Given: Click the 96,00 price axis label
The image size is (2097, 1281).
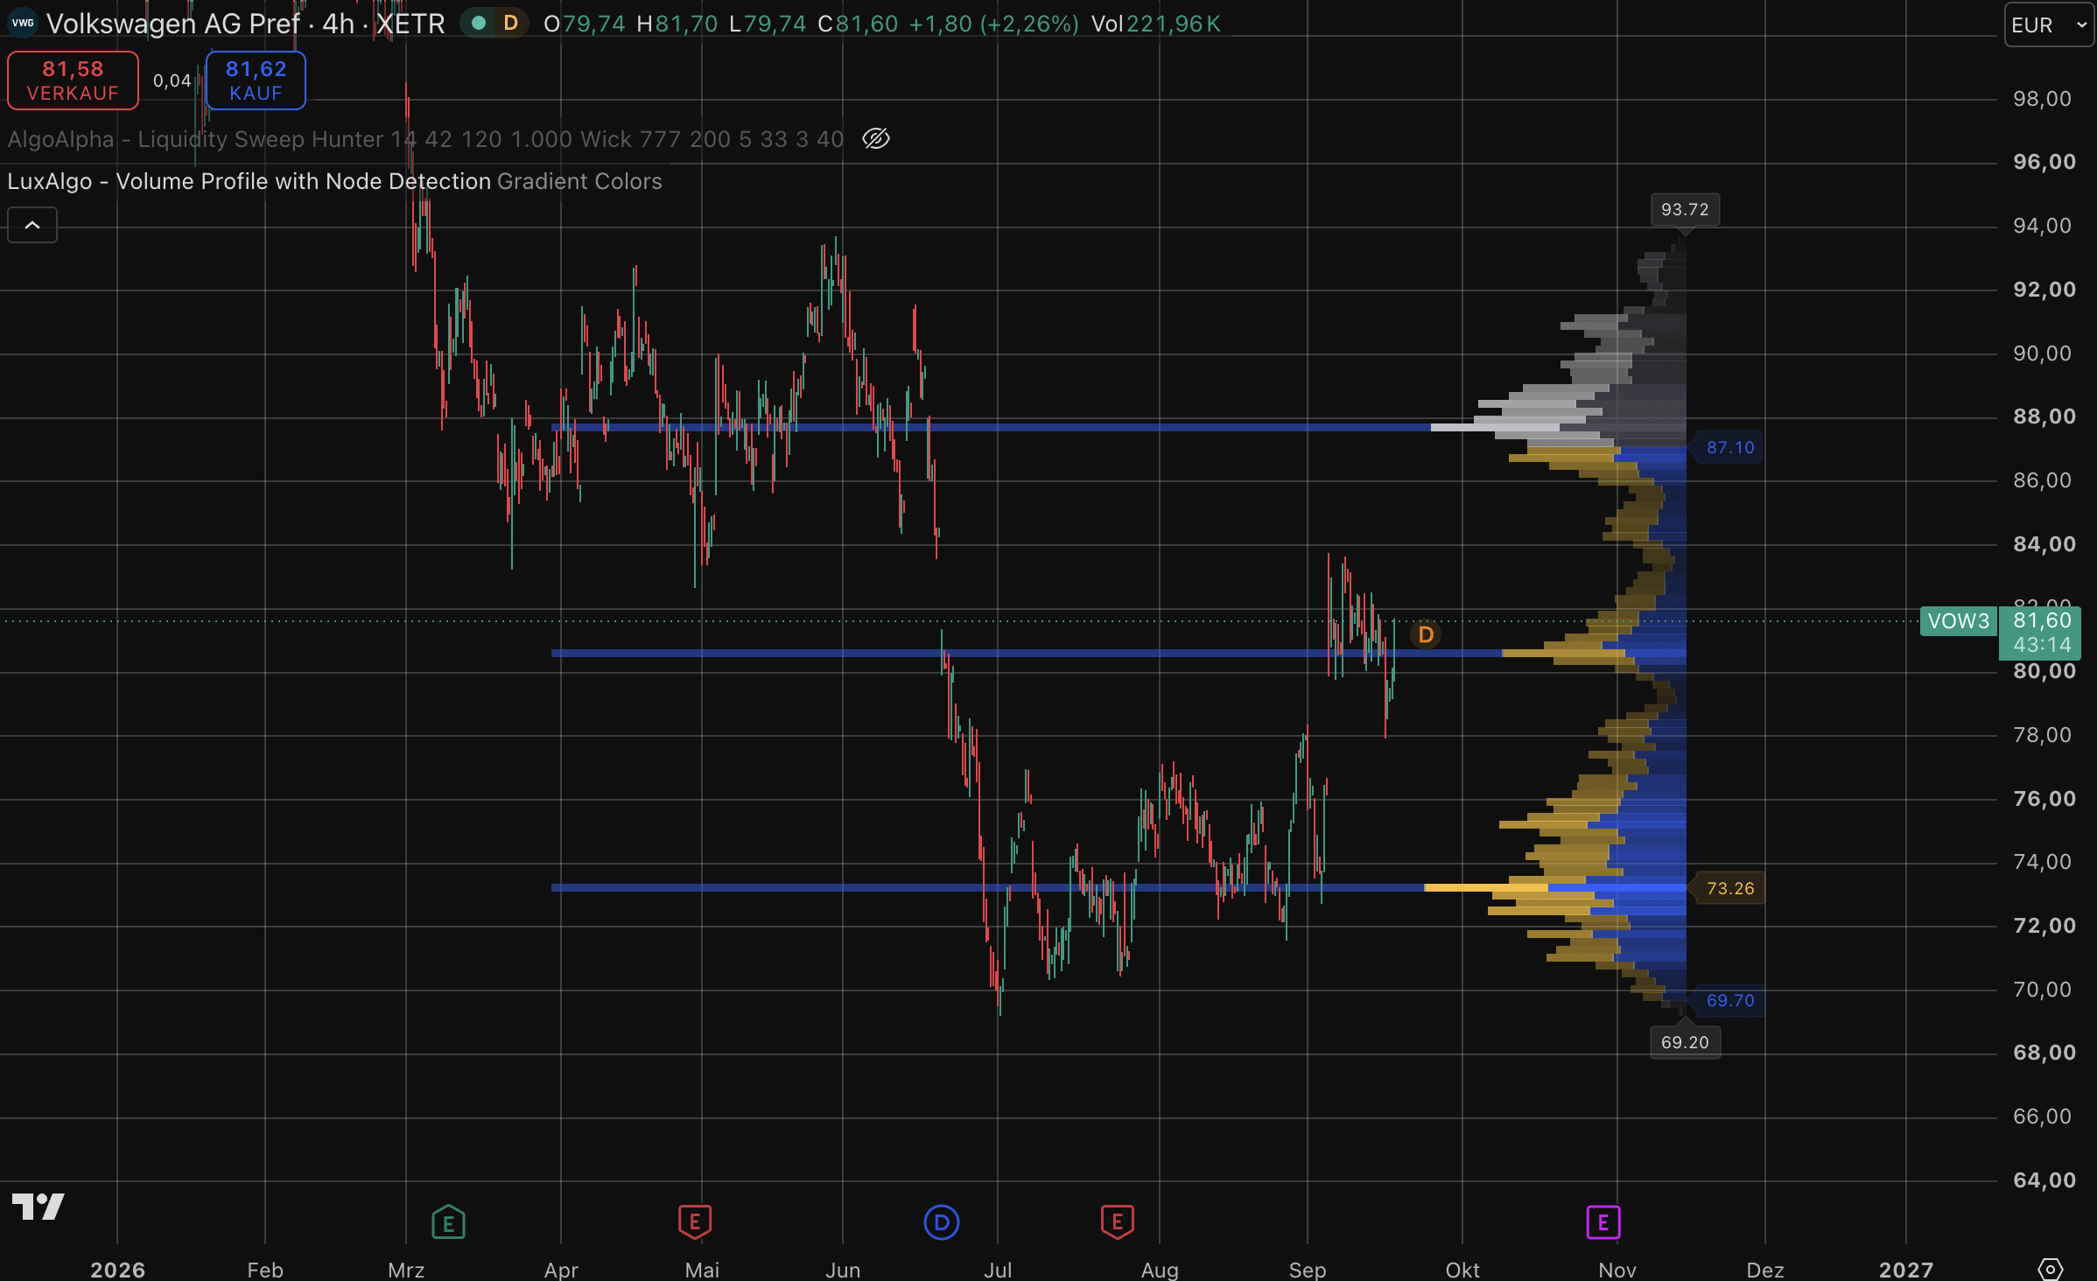Looking at the screenshot, I should (x=2044, y=162).
